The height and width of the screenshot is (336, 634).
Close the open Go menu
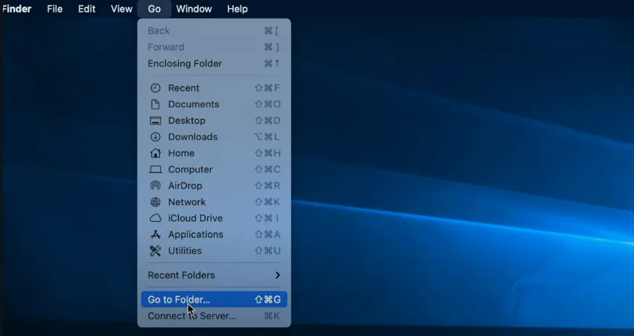154,9
